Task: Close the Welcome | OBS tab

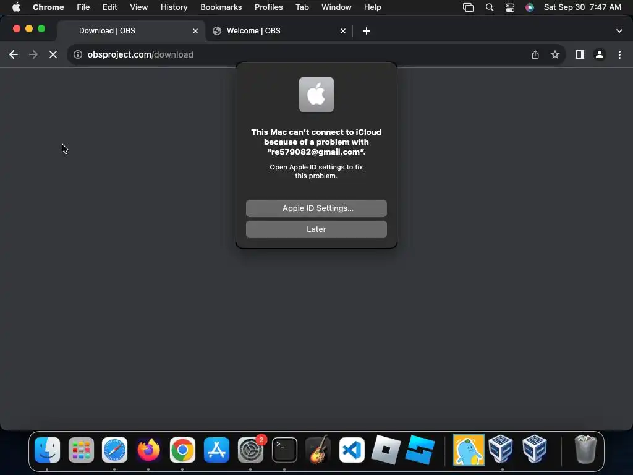Action: pyautogui.click(x=343, y=31)
